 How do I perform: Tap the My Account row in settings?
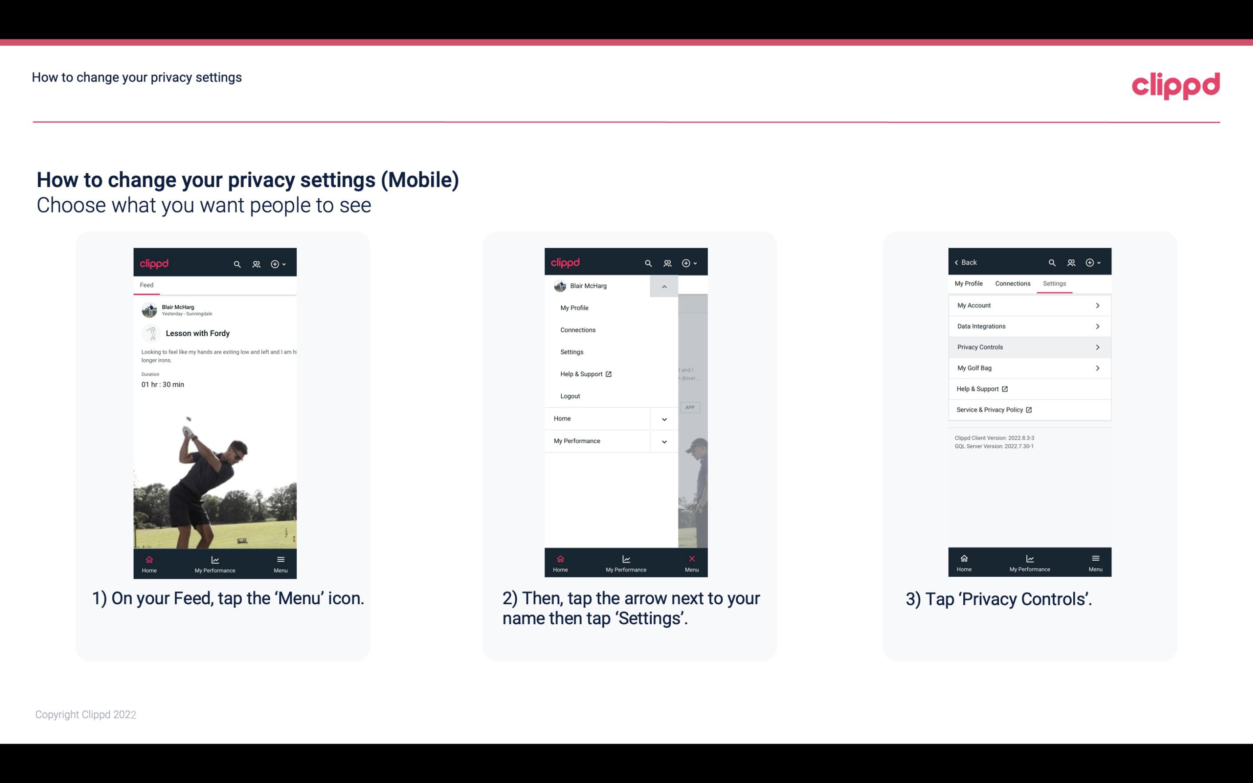coord(1028,305)
